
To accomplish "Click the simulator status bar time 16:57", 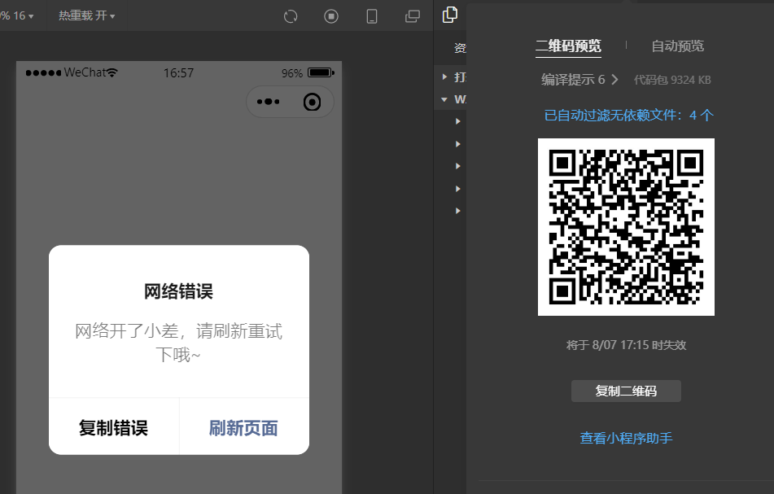I will 178,73.
